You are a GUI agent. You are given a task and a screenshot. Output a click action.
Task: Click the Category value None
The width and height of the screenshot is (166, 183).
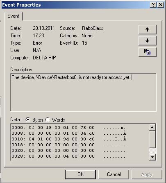(x=87, y=36)
